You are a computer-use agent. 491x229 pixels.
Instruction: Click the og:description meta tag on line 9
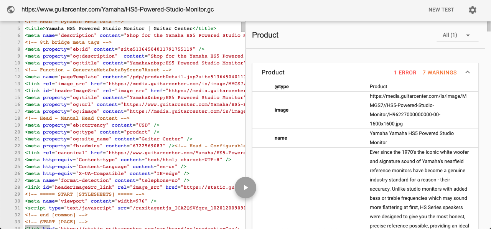tap(134, 56)
